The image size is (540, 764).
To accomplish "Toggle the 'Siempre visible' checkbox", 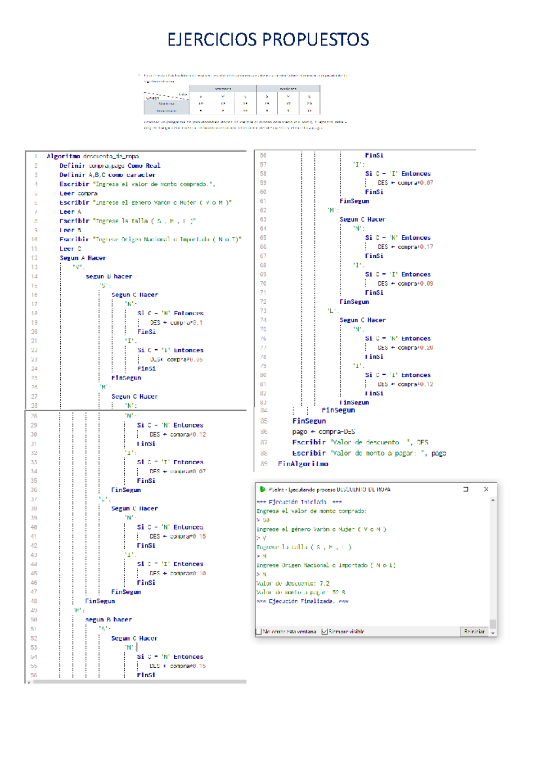I will (x=324, y=632).
